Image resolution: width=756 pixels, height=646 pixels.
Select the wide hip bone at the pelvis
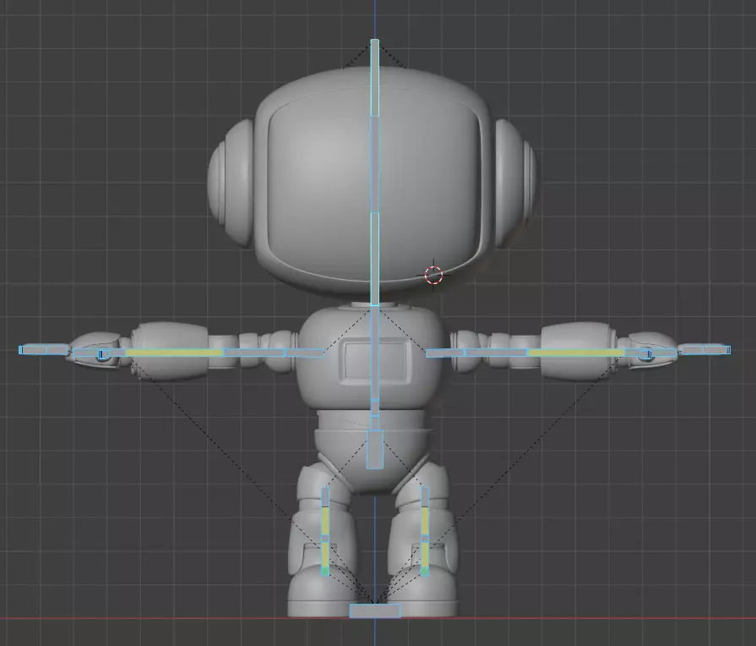(x=375, y=449)
